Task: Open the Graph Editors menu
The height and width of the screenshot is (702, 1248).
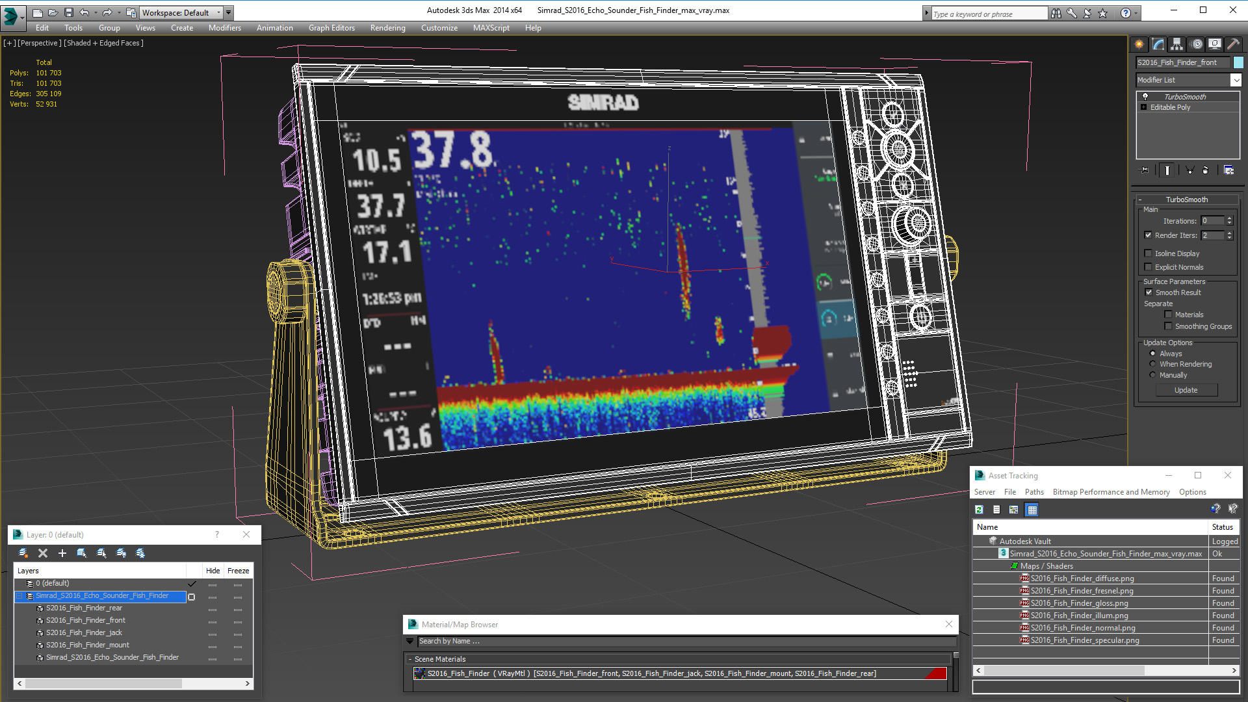Action: pos(331,28)
